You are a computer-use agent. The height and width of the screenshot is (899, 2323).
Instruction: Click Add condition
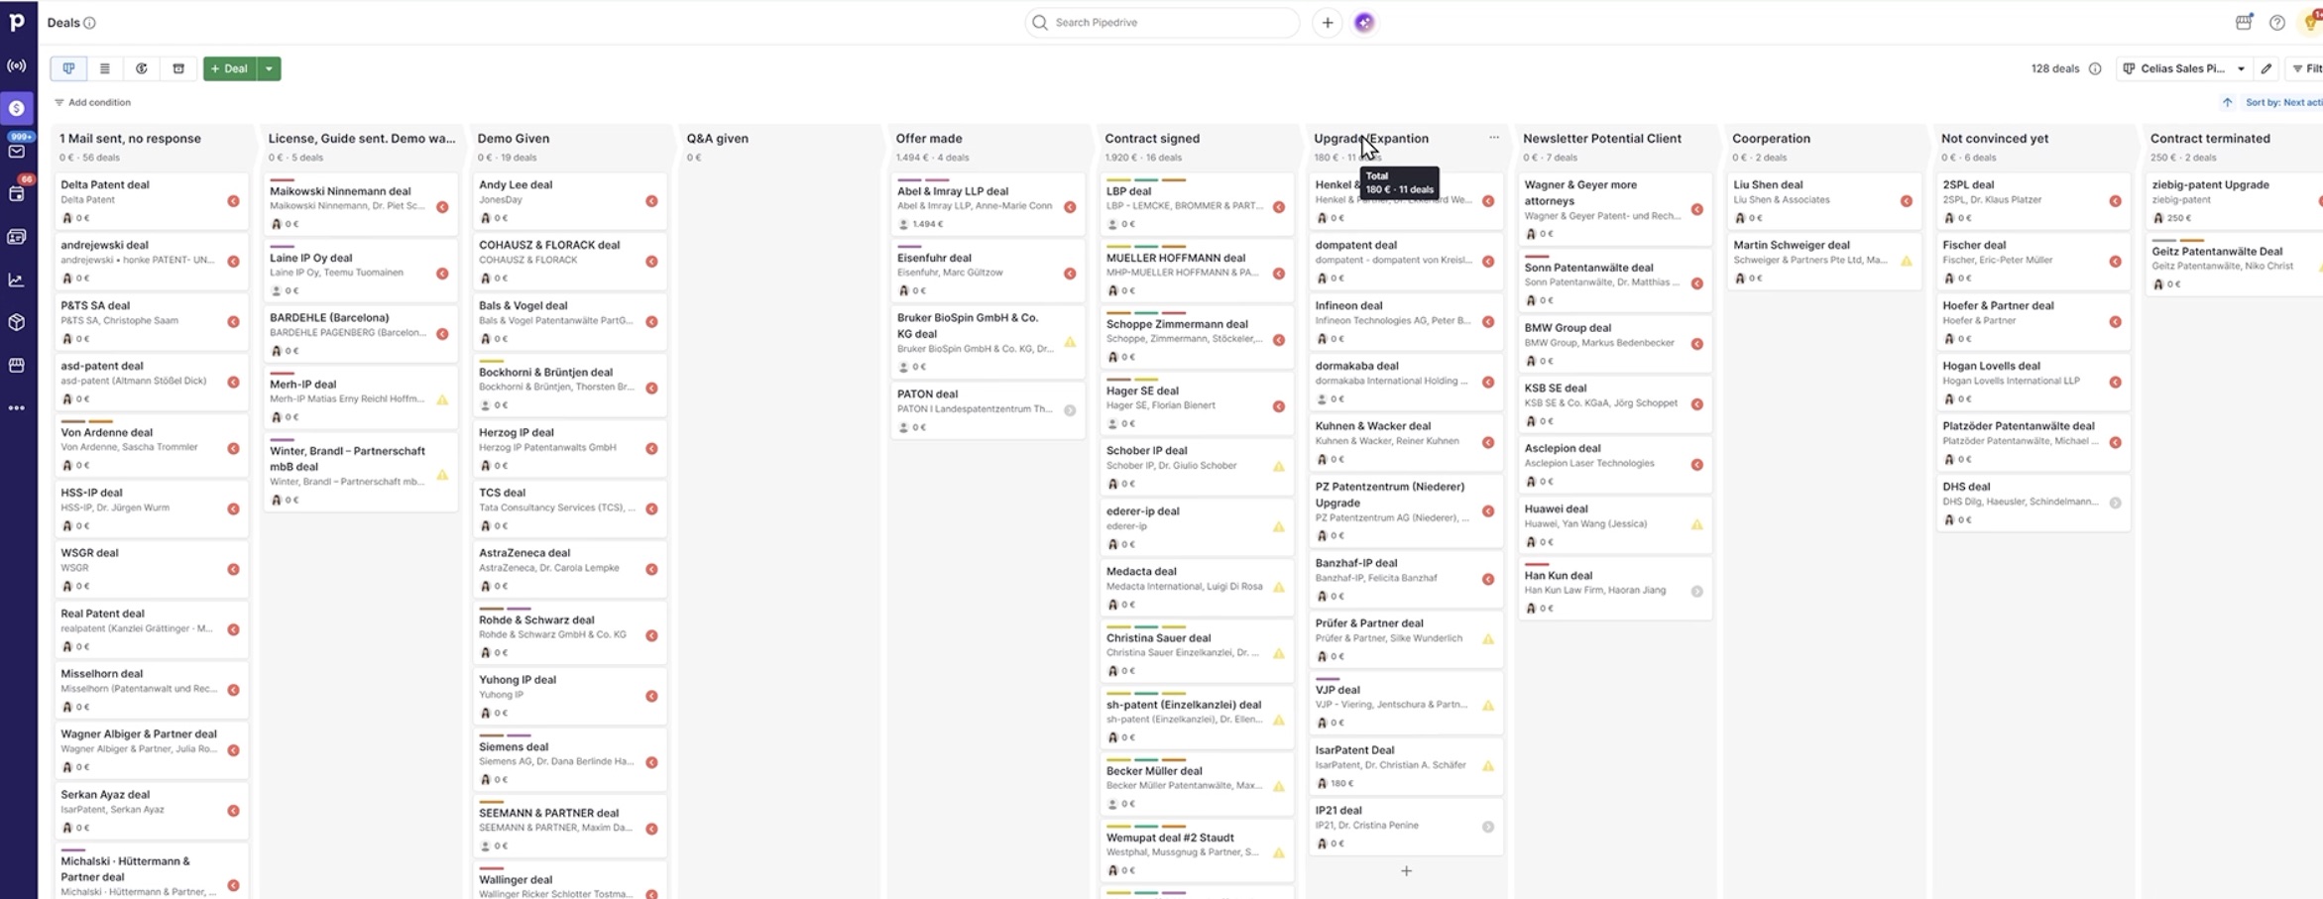pos(92,102)
